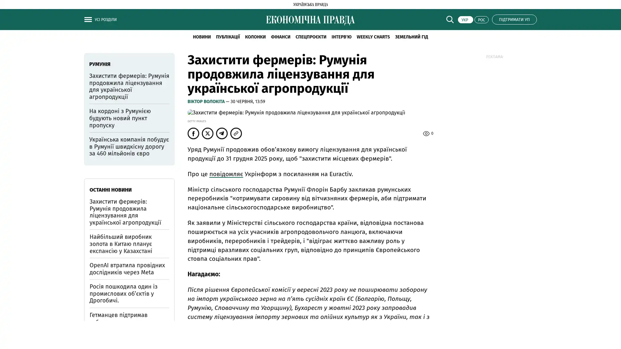Share article on Facebook icon
Viewport: 621px width, 349px height.
pyautogui.click(x=193, y=133)
